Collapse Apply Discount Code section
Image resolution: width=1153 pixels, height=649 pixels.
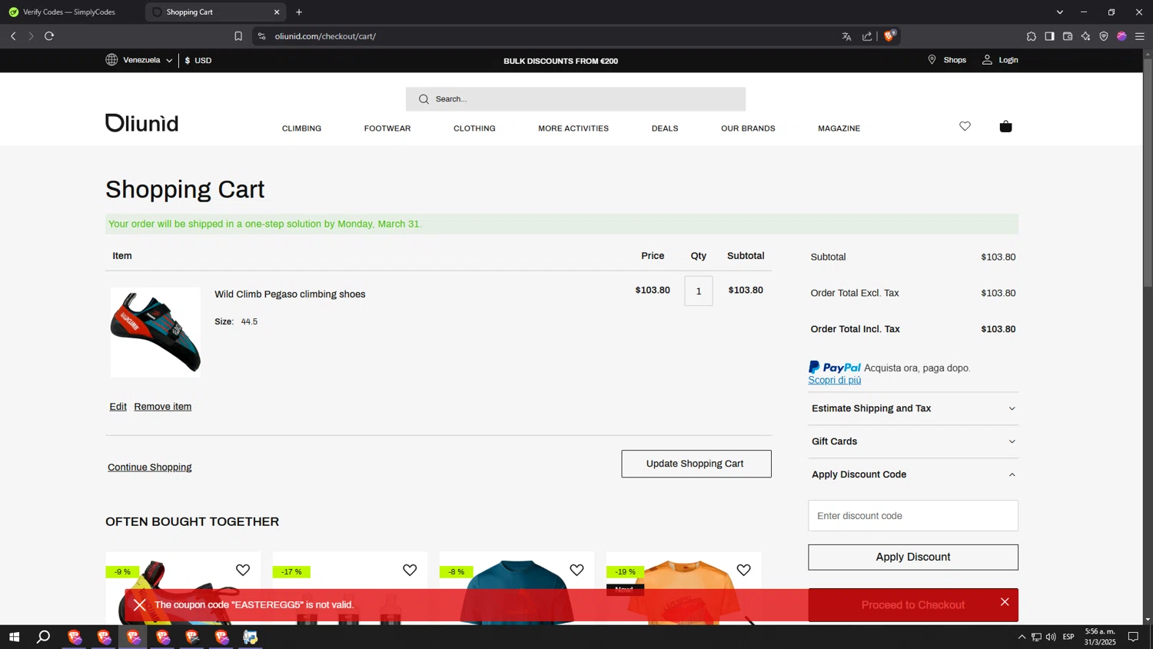click(913, 474)
